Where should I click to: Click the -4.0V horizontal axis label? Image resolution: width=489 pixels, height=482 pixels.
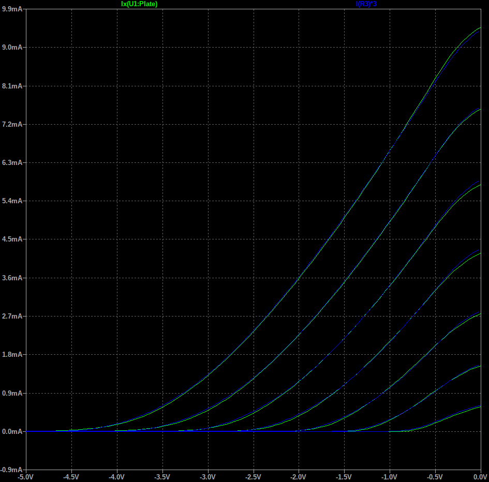click(116, 477)
